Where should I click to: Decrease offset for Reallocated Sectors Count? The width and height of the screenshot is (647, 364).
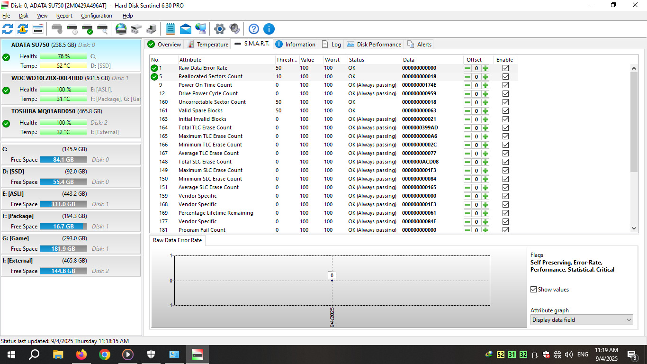point(467,77)
